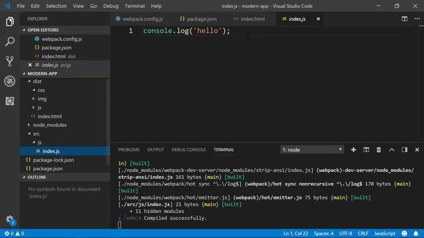The height and width of the screenshot is (238, 424).
Task: Close the index.js editor tab
Action: [318, 19]
